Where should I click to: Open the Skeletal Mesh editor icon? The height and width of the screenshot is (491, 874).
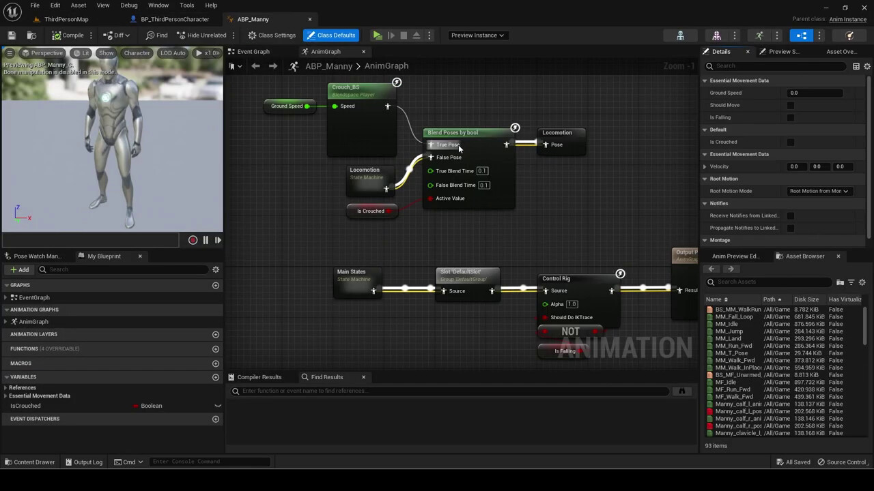(x=716, y=35)
